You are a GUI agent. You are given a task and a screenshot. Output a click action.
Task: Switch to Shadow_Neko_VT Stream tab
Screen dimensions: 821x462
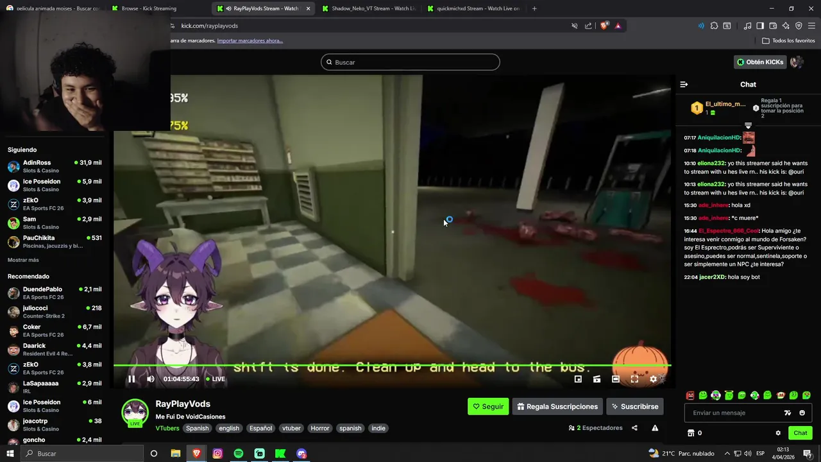[368, 8]
